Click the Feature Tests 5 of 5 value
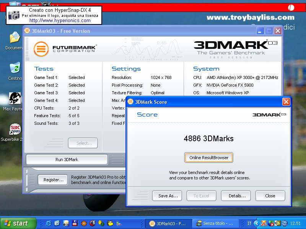Viewport: 306px width, 229px height. (x=74, y=116)
